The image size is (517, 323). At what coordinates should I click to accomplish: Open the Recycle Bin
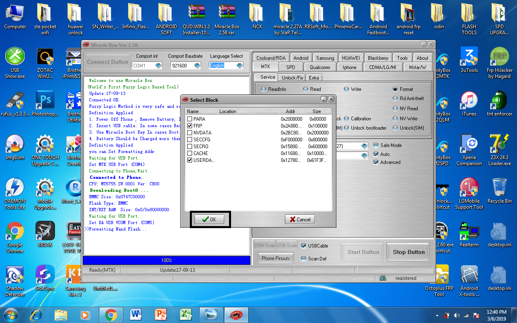pyautogui.click(x=499, y=191)
